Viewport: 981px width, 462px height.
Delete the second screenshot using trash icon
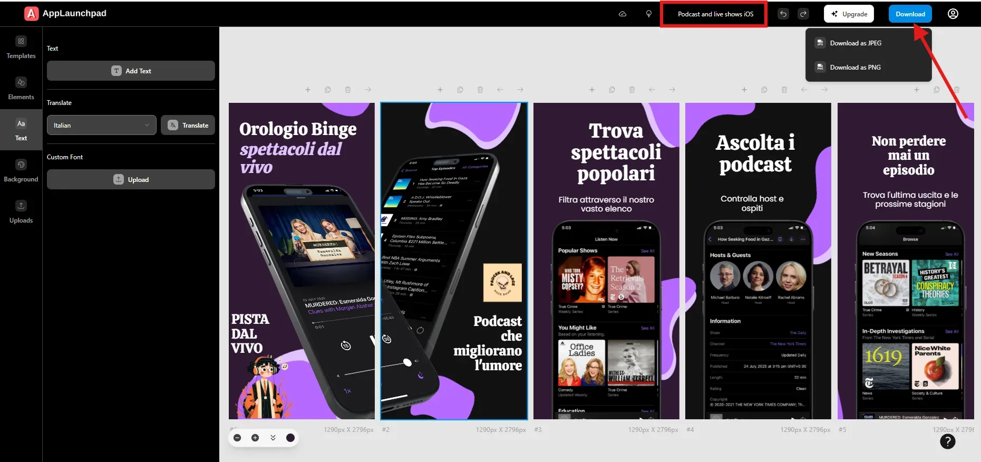(x=480, y=90)
